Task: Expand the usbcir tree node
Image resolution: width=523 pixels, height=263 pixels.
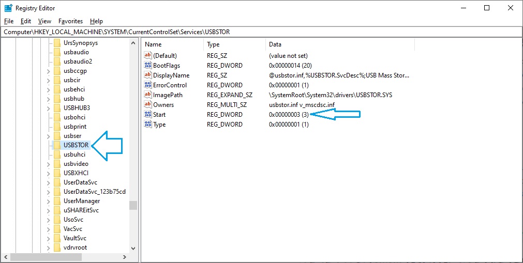Action: [x=48, y=80]
